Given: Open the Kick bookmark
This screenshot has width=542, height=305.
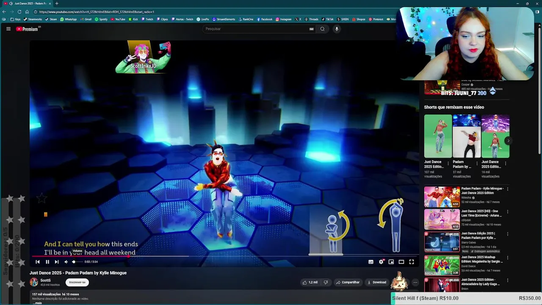Looking at the screenshot, I should coord(133,19).
